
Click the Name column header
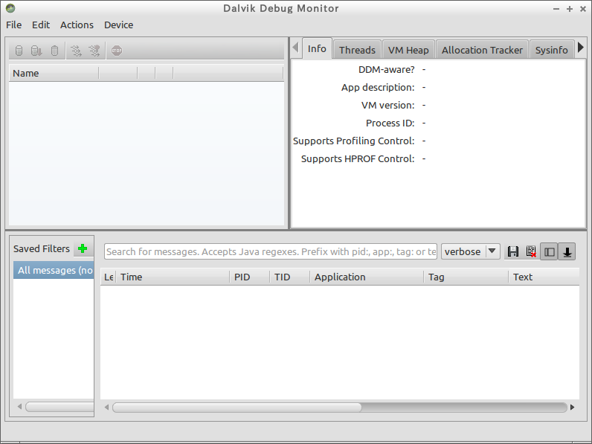click(54, 73)
